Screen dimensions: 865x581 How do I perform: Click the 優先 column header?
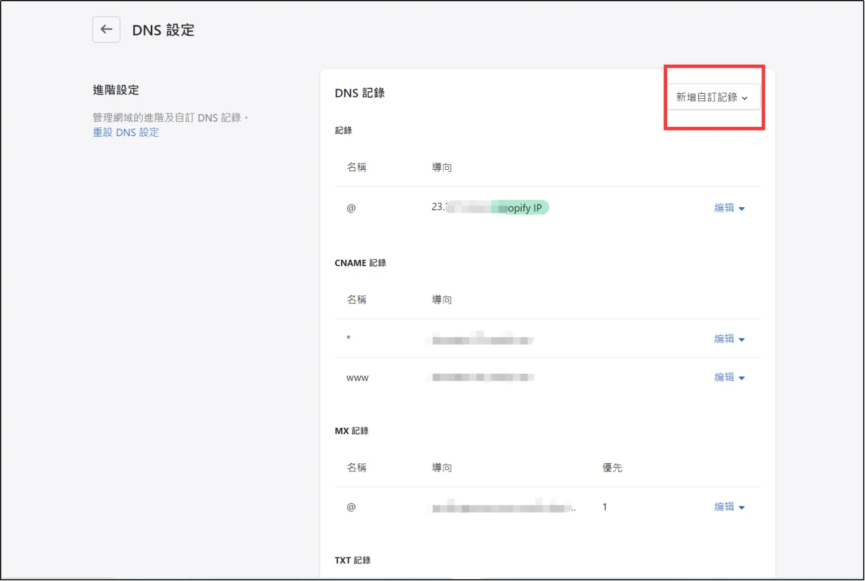pyautogui.click(x=612, y=468)
